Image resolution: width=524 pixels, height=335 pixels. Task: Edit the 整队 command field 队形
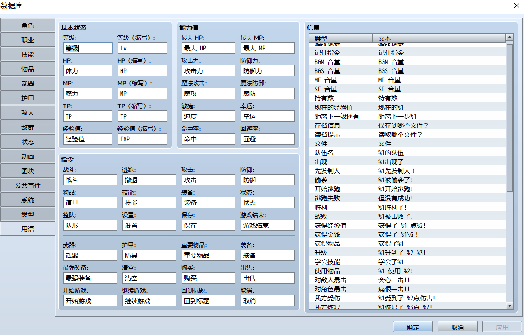[90, 225]
